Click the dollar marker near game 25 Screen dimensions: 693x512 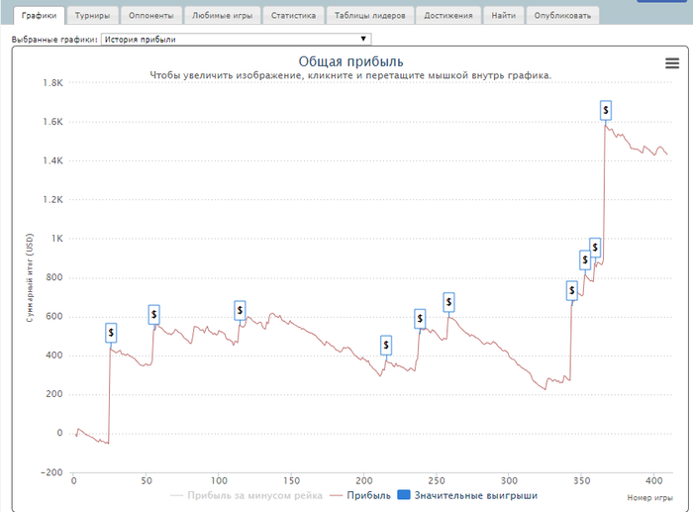[111, 333]
